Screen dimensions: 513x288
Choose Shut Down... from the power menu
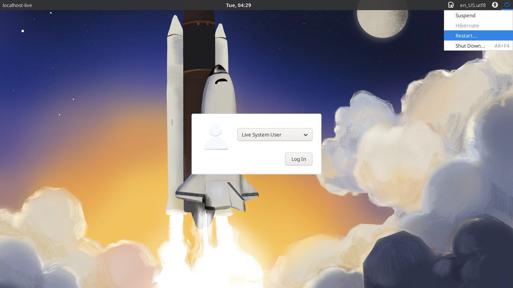coord(478,46)
